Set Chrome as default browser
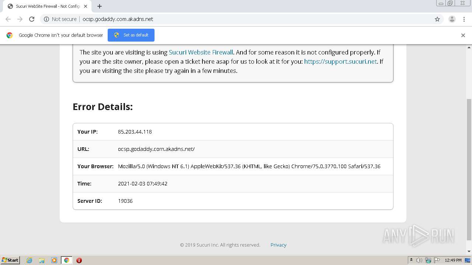The image size is (472, 265). (131, 35)
